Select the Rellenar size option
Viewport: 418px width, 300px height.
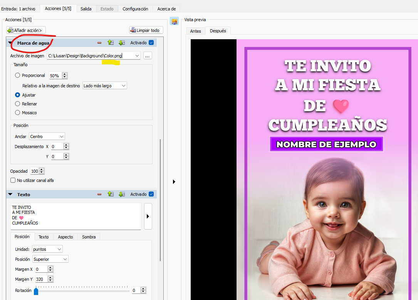click(x=18, y=104)
